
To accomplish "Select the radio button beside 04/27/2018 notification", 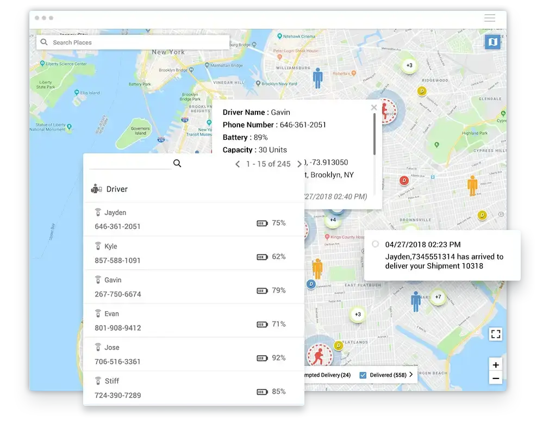I will pos(375,244).
